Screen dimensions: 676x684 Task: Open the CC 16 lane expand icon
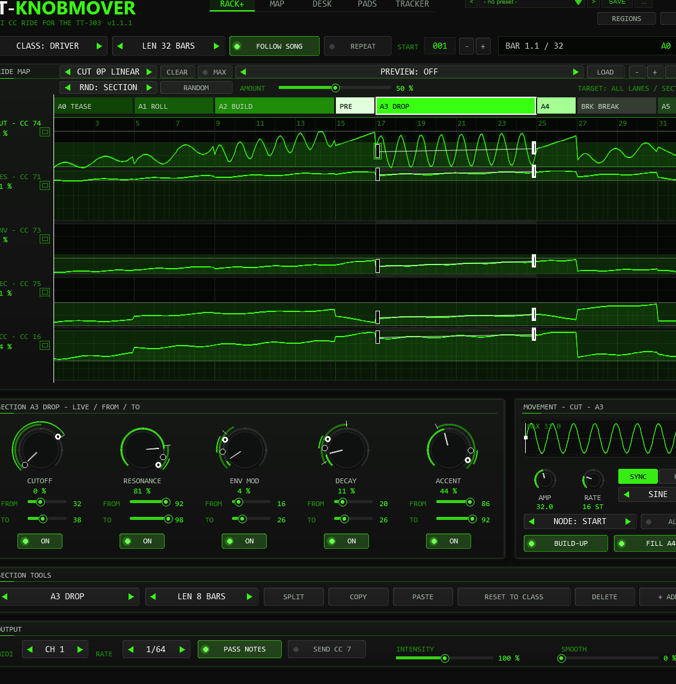click(45, 346)
